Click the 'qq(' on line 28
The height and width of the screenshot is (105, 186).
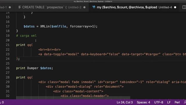click(30, 77)
